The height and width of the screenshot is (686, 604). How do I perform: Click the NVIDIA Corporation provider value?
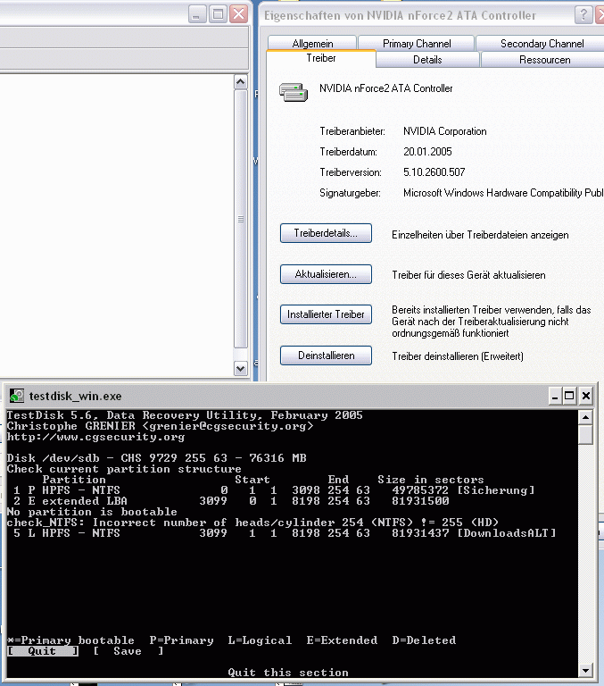pos(444,131)
